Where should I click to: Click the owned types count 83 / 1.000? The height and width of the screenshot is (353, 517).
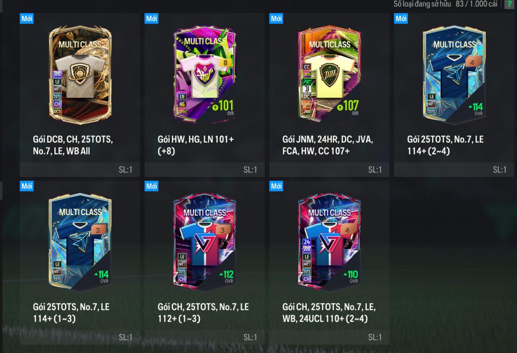[477, 4]
